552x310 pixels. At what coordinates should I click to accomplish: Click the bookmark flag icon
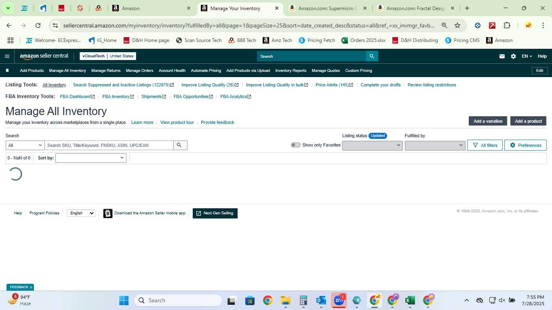7,71
